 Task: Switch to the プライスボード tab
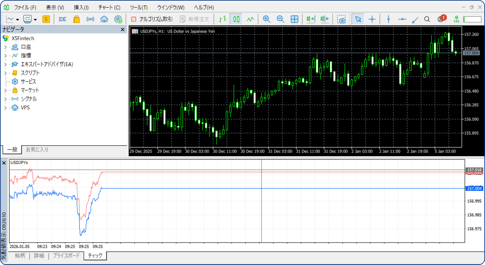[x=66, y=256]
